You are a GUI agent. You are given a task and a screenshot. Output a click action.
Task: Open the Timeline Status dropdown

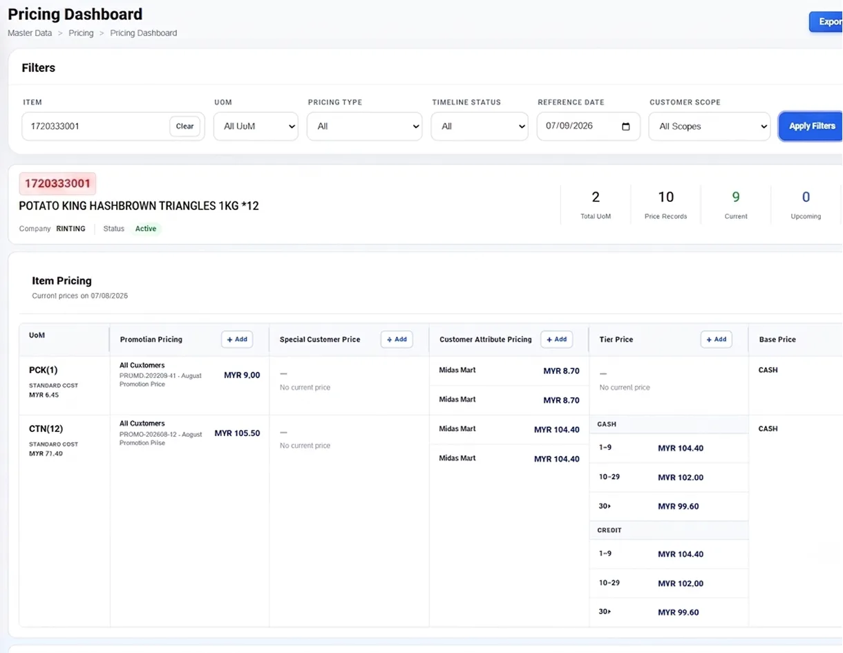(x=480, y=126)
